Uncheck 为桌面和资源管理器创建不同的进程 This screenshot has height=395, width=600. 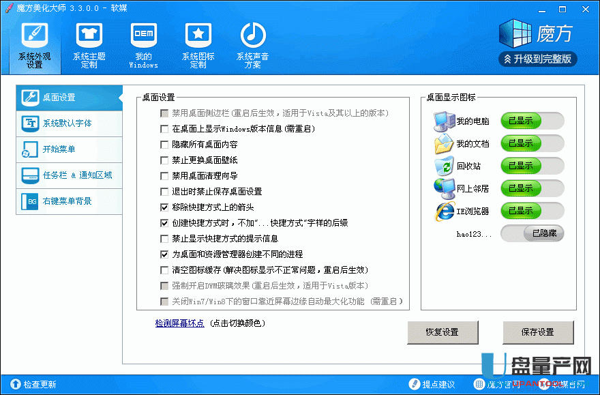coord(164,254)
